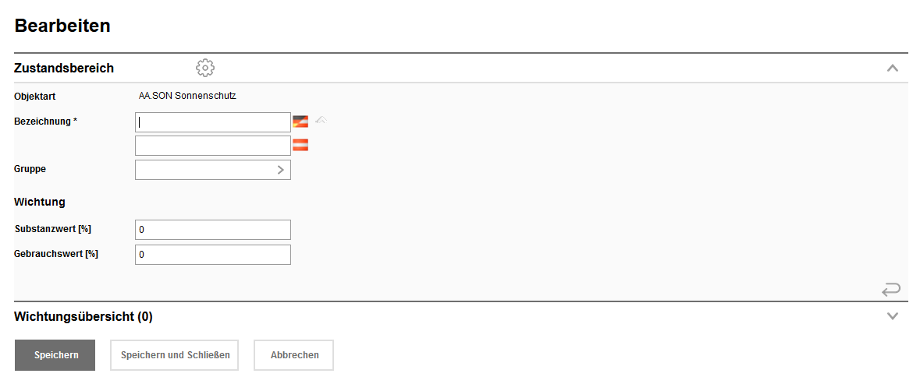Image resolution: width=920 pixels, height=391 pixels.
Task: Click the Wichtung subheading
Action: click(40, 202)
